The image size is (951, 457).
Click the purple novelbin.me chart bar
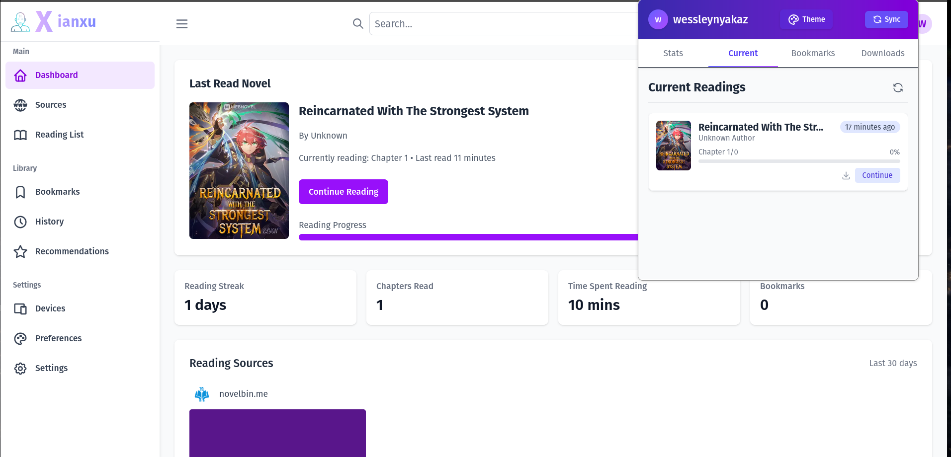coord(277,433)
